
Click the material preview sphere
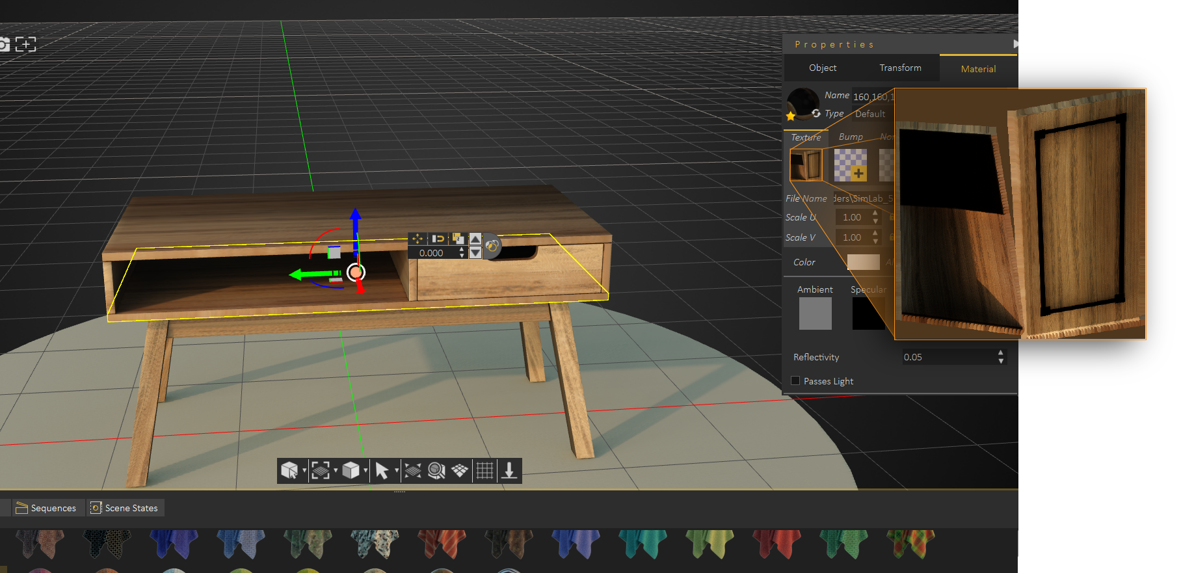804,103
